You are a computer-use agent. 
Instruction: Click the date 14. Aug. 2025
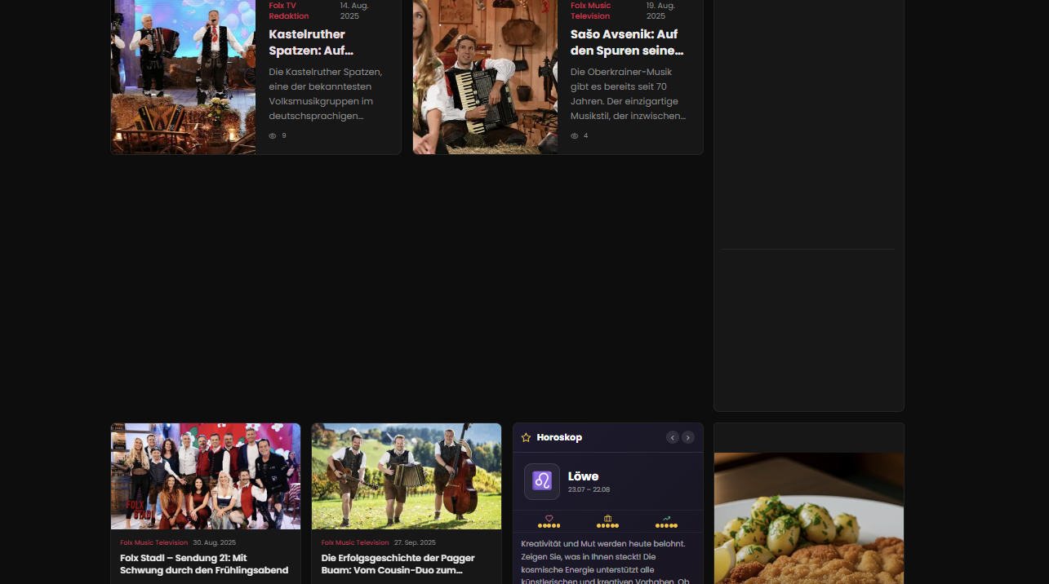(354, 11)
